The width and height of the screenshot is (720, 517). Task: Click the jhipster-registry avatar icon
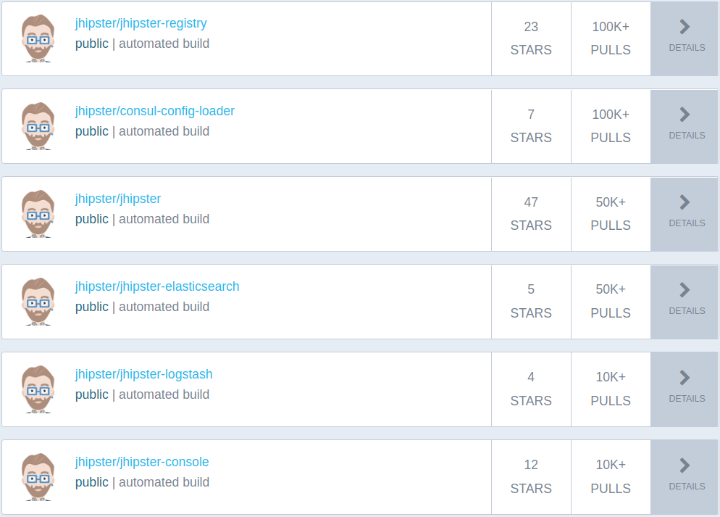pyautogui.click(x=38, y=38)
